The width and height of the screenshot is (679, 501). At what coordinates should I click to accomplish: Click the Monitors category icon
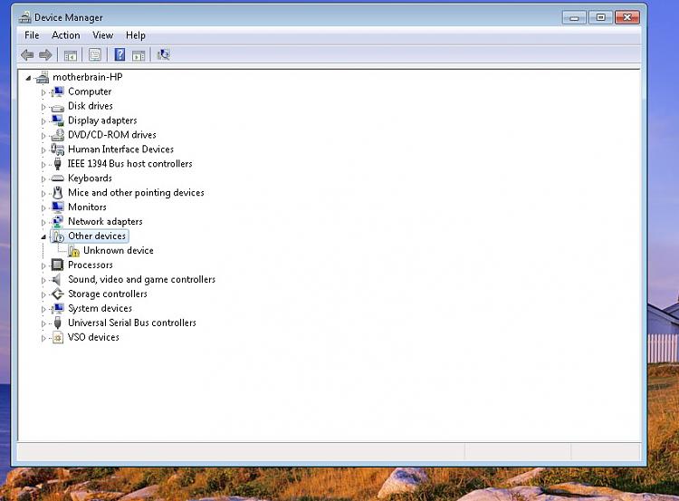[x=58, y=207]
